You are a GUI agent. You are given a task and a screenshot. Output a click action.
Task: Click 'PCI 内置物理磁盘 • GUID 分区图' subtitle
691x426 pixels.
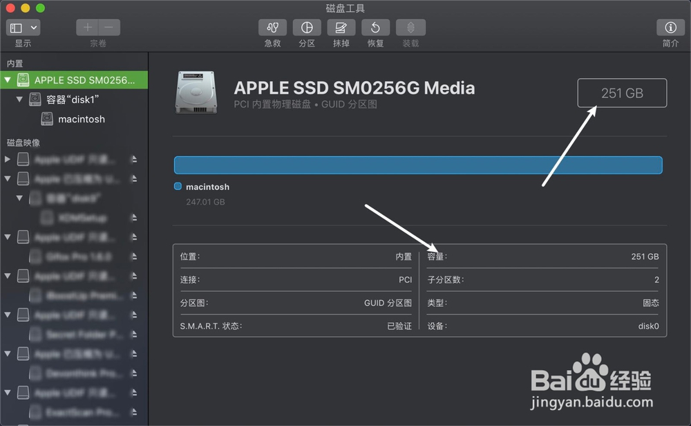305,104
